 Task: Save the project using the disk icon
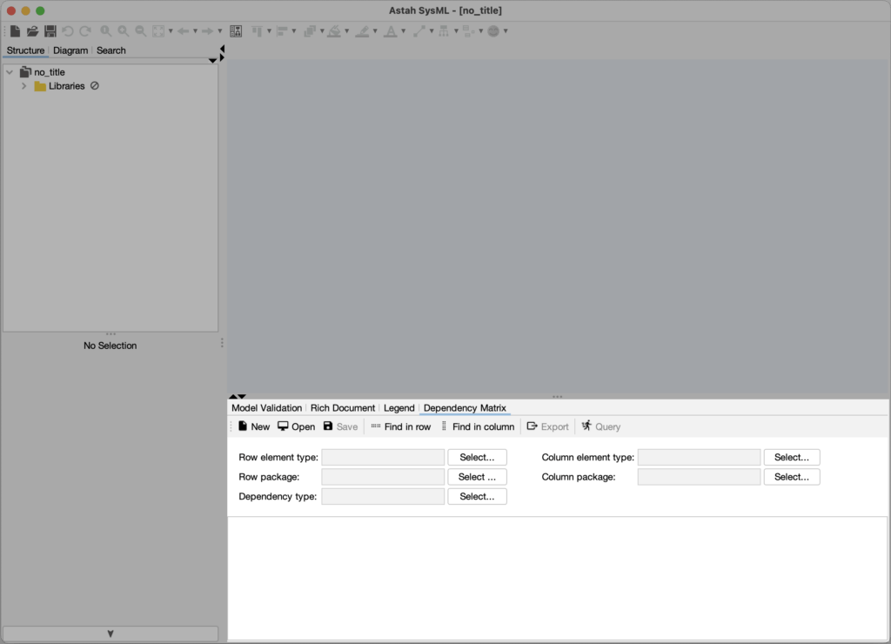click(50, 30)
